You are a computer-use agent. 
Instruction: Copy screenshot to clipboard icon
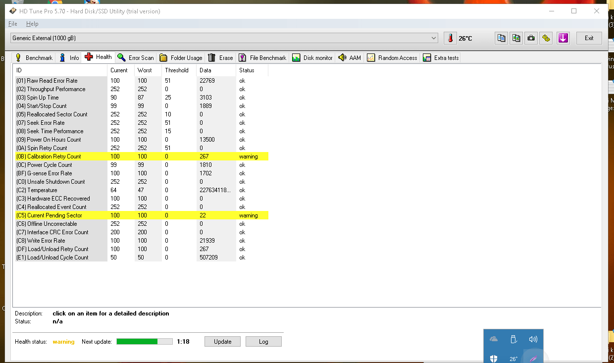coord(516,38)
